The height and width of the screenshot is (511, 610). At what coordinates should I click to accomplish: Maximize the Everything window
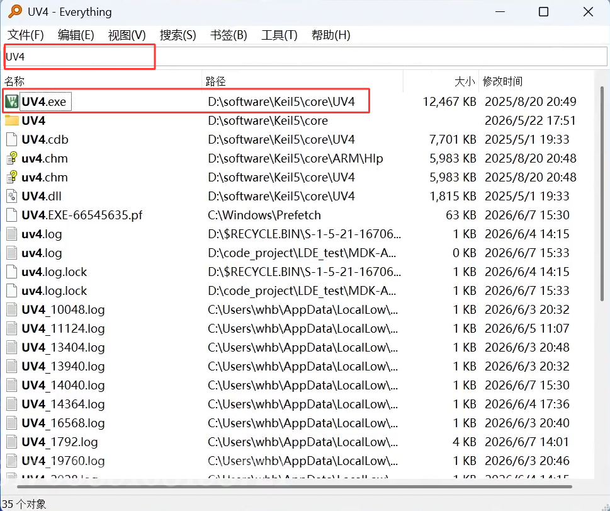[543, 12]
